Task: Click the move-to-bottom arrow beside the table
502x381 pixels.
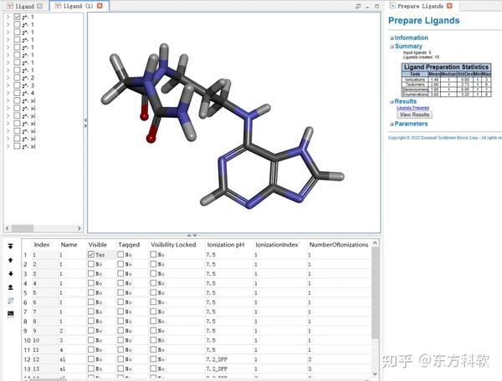Action: [x=11, y=287]
